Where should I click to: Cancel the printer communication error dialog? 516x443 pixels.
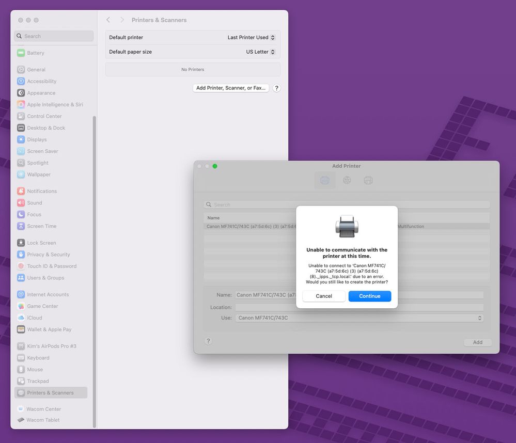point(324,296)
